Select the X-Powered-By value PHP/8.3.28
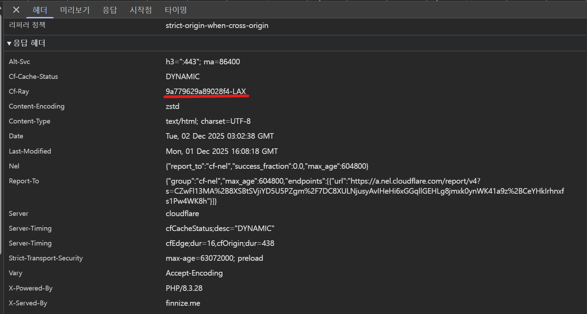 pyautogui.click(x=184, y=288)
